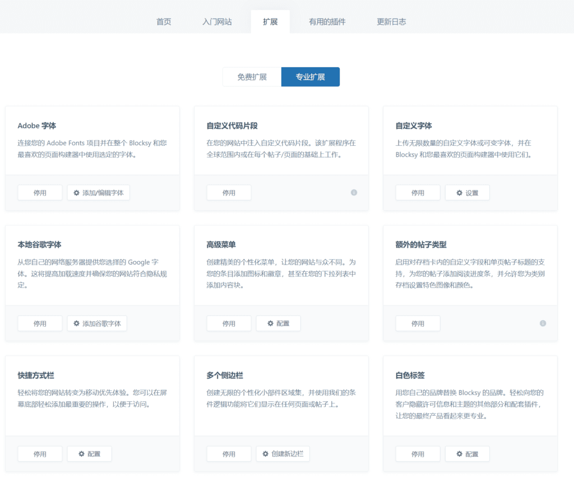
Task: 切换到首页标签
Action: pos(163,20)
